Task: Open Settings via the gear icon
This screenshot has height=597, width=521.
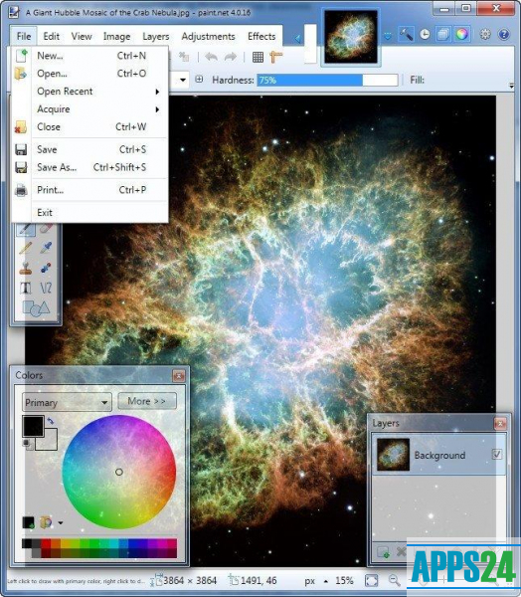Action: (x=485, y=35)
